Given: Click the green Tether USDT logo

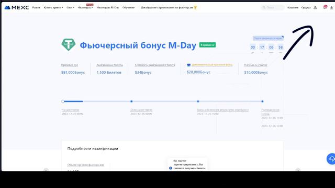Looking at the screenshot, I should (69, 44).
